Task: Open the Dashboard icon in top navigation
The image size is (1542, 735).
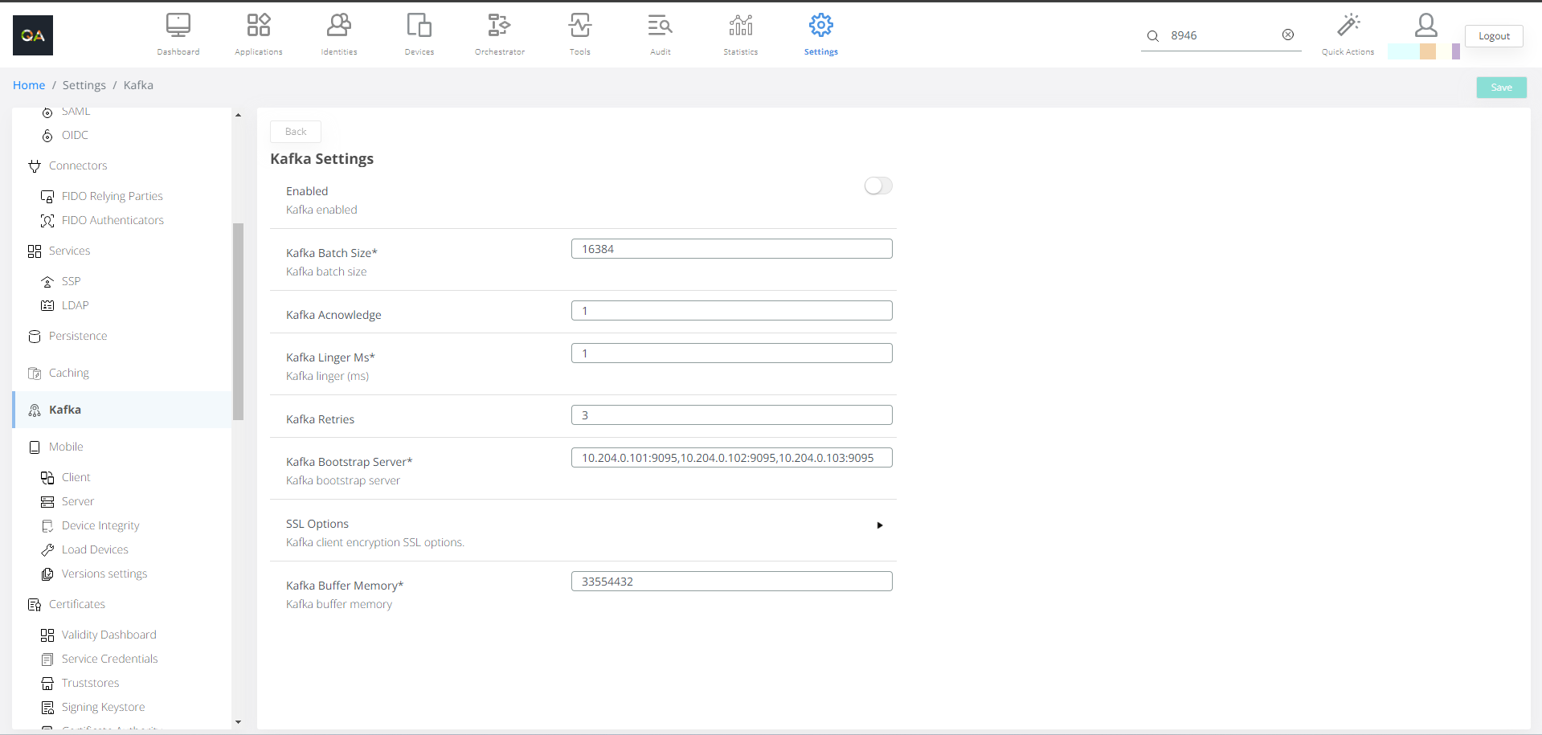Action: pos(178,26)
